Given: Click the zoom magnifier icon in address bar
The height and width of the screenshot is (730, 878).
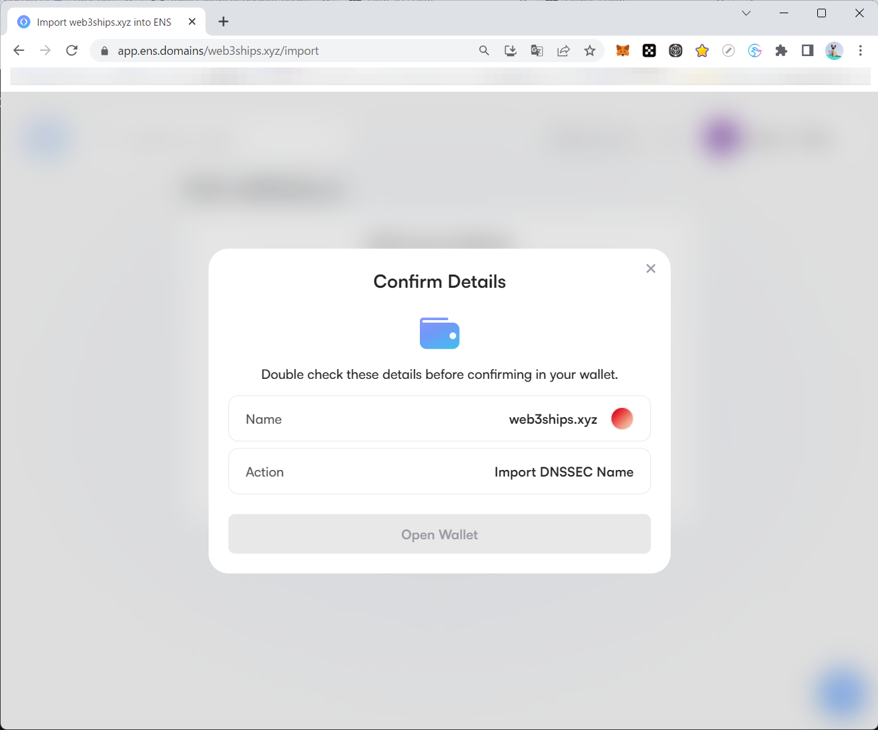Looking at the screenshot, I should click(484, 51).
